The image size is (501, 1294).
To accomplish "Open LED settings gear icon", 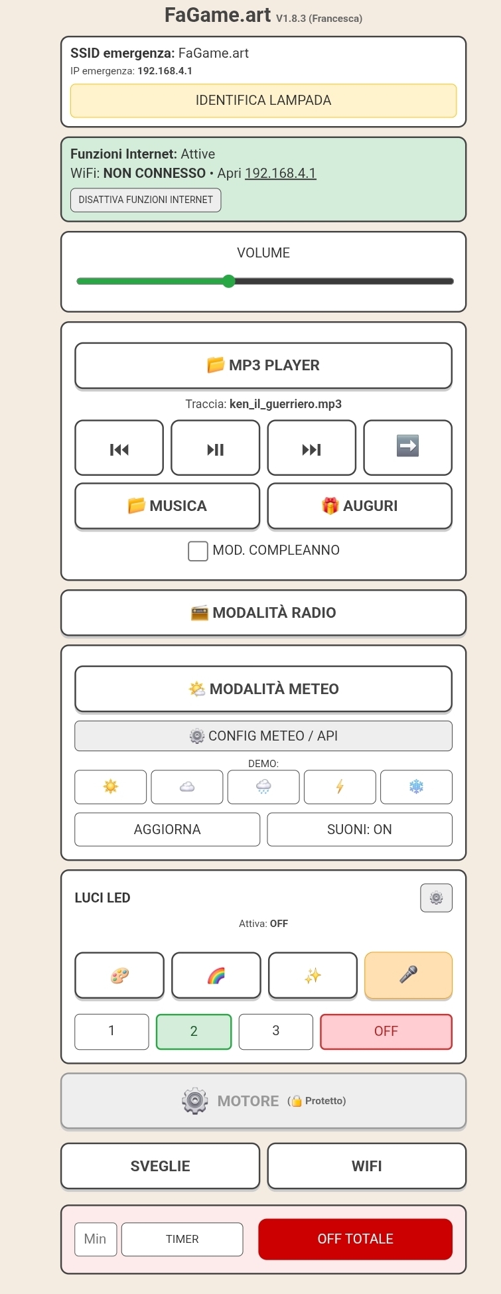I will click(x=436, y=898).
